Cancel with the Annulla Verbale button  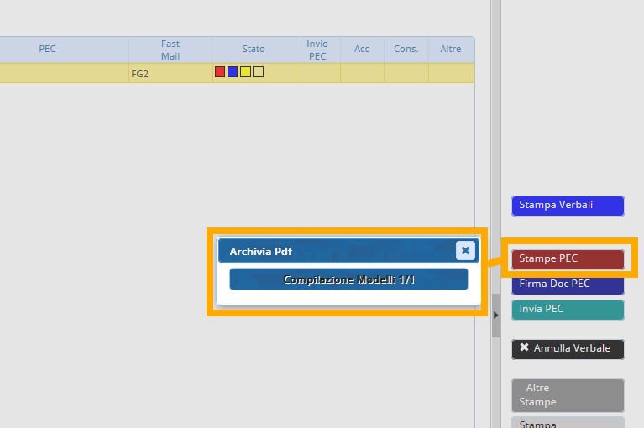(x=568, y=348)
